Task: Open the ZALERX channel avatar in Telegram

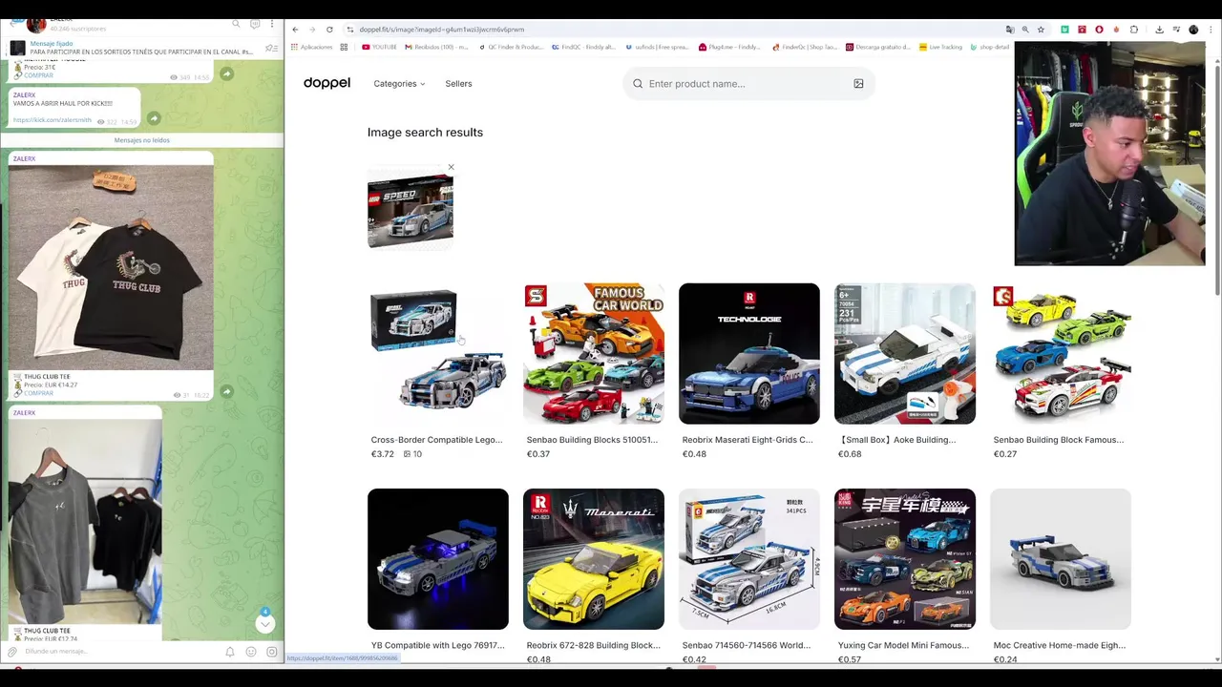Action: coord(36,24)
